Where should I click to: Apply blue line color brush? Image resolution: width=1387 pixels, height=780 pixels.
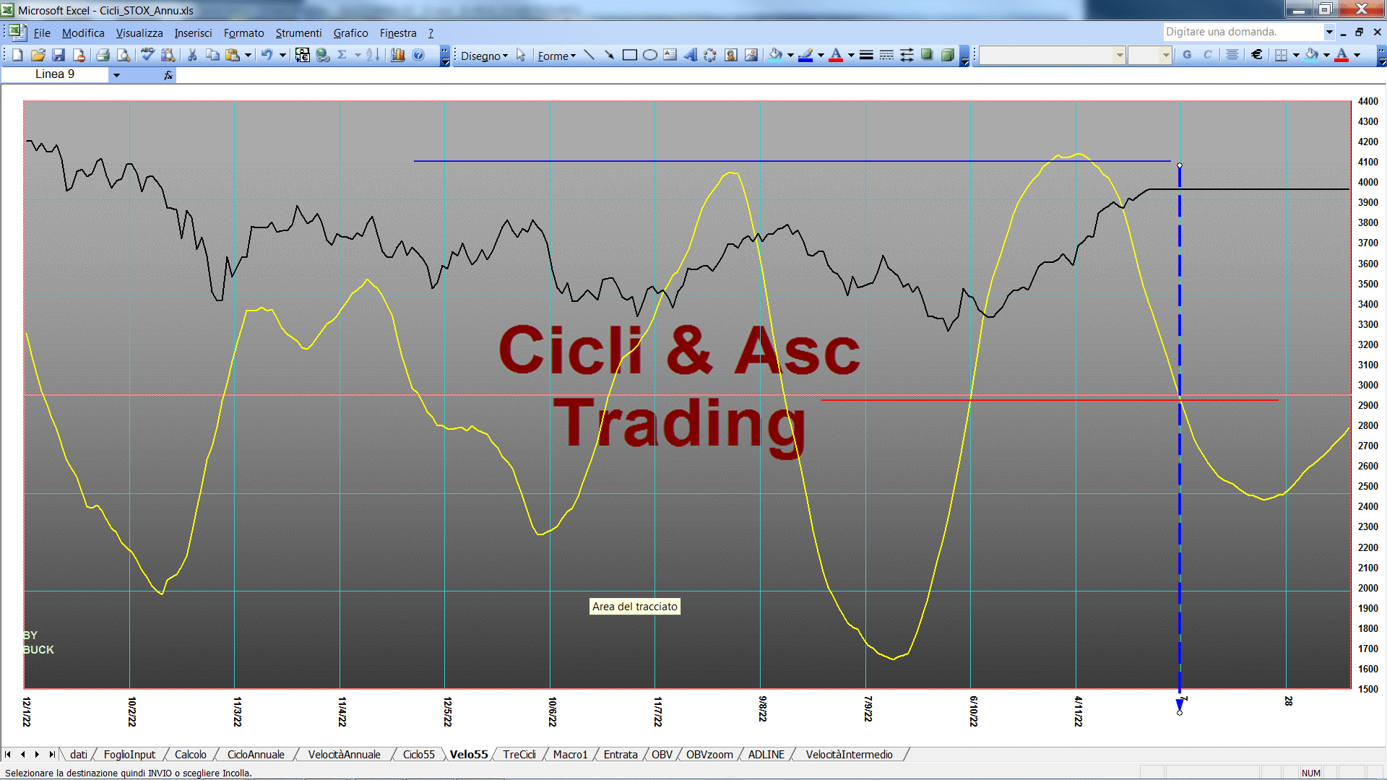pos(805,55)
